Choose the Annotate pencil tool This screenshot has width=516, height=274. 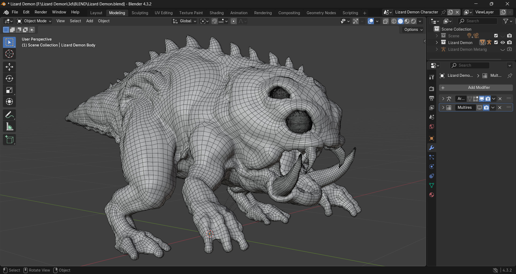pos(9,115)
